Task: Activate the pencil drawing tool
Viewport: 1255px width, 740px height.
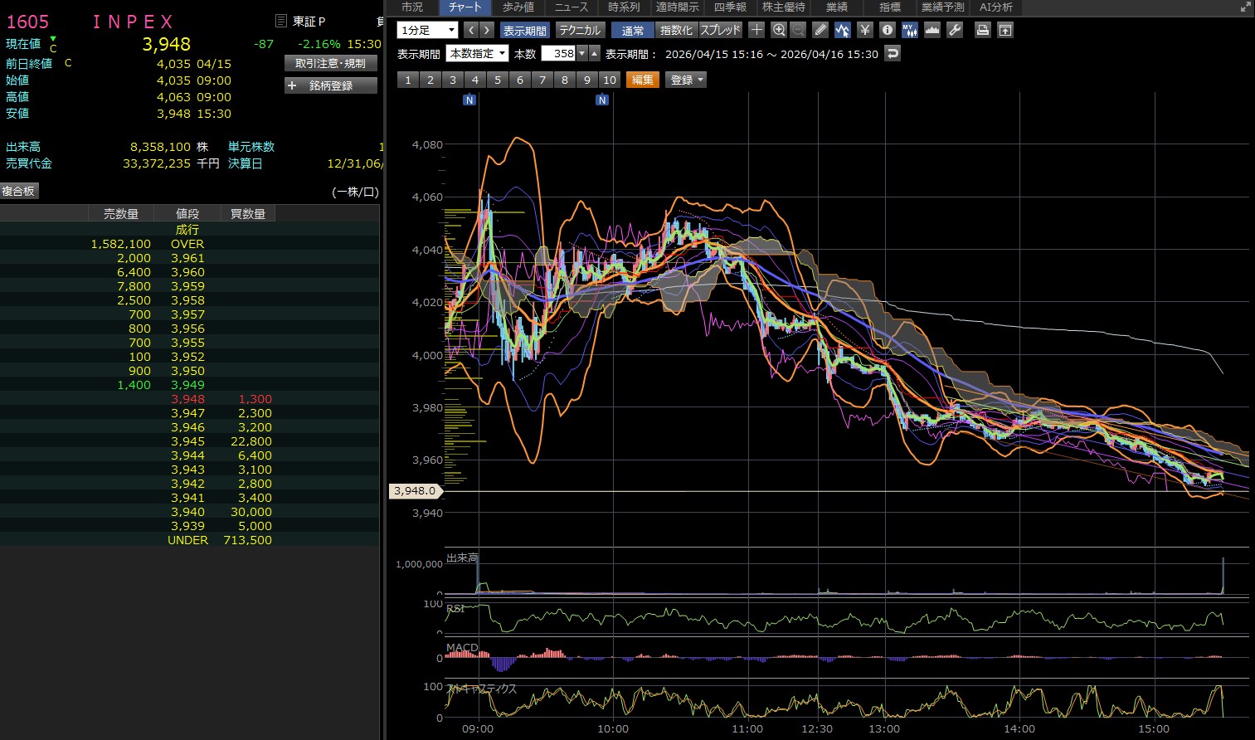Action: [820, 30]
